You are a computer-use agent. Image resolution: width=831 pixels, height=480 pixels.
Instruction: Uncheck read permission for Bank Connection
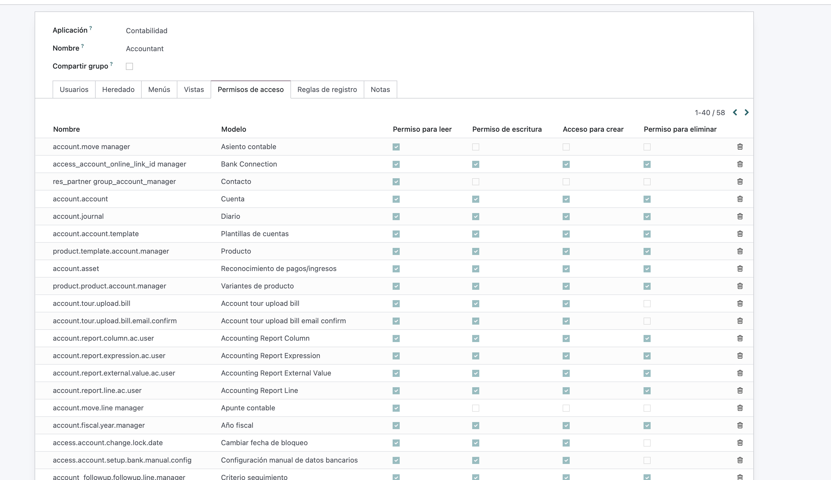click(396, 164)
